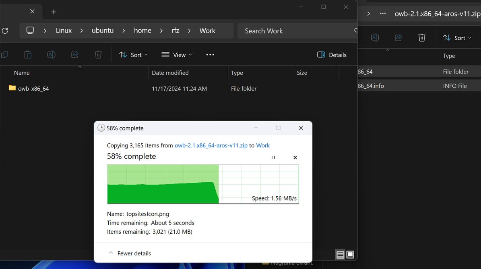Sort by Date modified column header
The image size is (481, 269).
coord(170,73)
